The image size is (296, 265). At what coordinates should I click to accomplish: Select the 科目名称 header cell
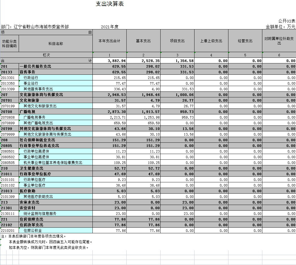tap(56, 44)
